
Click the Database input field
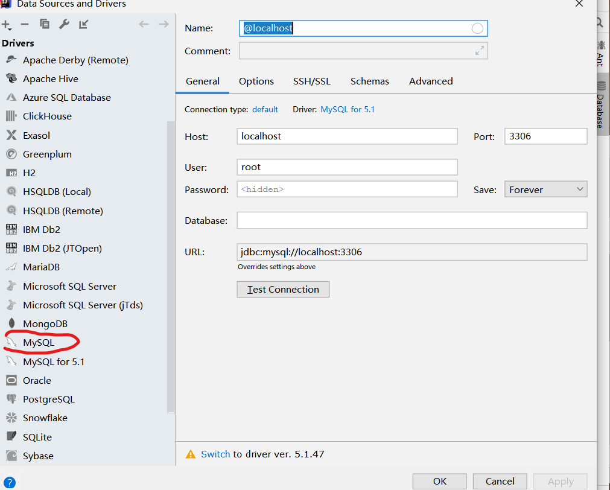(x=412, y=220)
